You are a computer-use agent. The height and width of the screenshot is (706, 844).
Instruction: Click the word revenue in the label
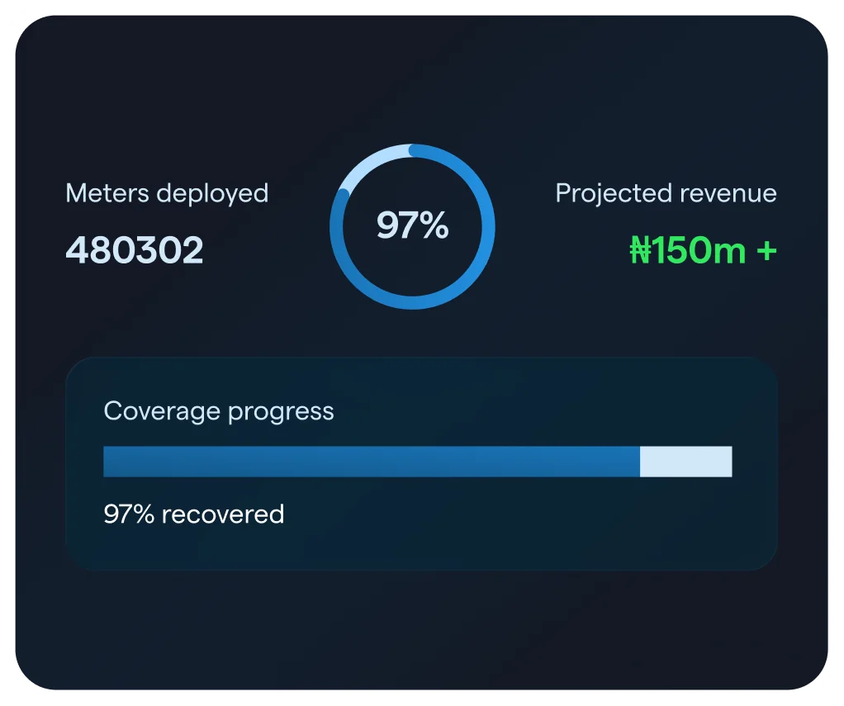[x=728, y=194]
